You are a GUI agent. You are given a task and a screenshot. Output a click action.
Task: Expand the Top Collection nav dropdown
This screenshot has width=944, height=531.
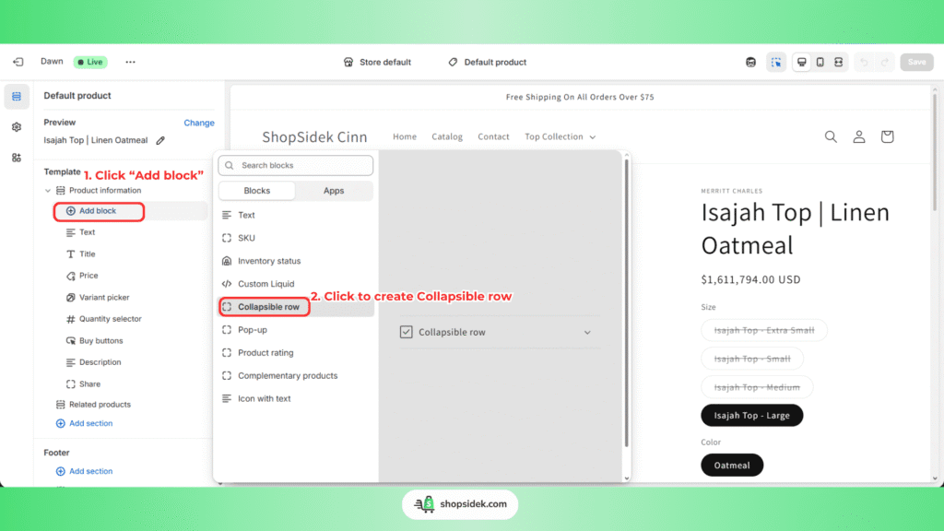point(592,137)
